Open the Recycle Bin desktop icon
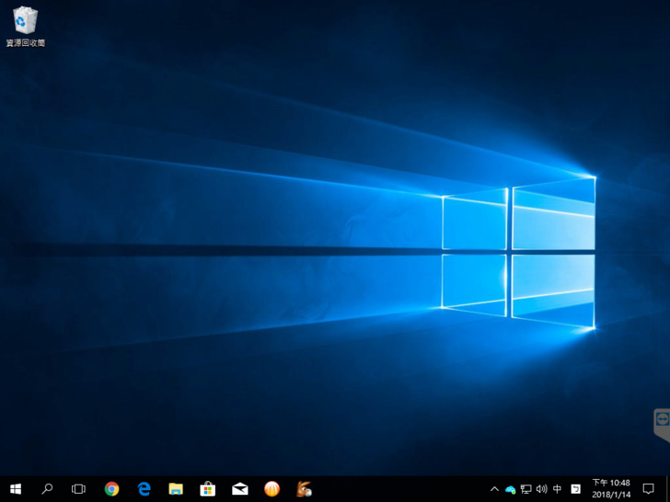This screenshot has width=670, height=502. 25,27
